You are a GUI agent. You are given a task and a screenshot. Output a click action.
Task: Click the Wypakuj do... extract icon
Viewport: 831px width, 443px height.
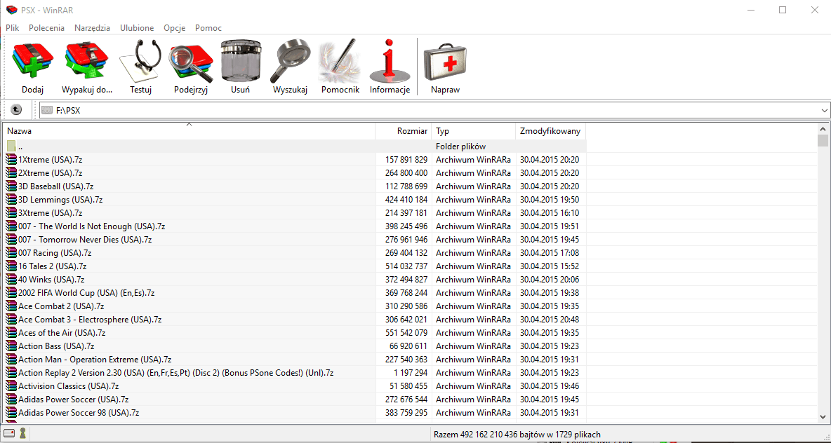87,60
